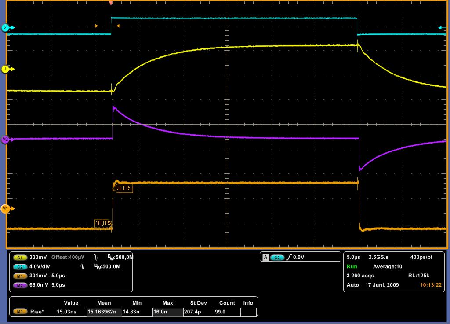This screenshot has height=324, width=450.
Task: Click the 2.5GS/s sample rate readout
Action: click(378, 257)
